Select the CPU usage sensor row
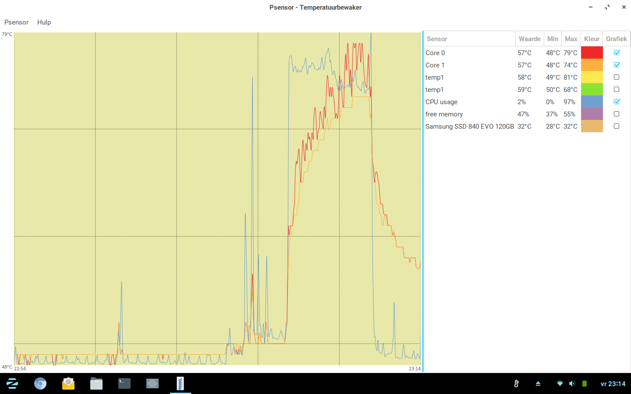Screen dimensions: 631x394 527,102
